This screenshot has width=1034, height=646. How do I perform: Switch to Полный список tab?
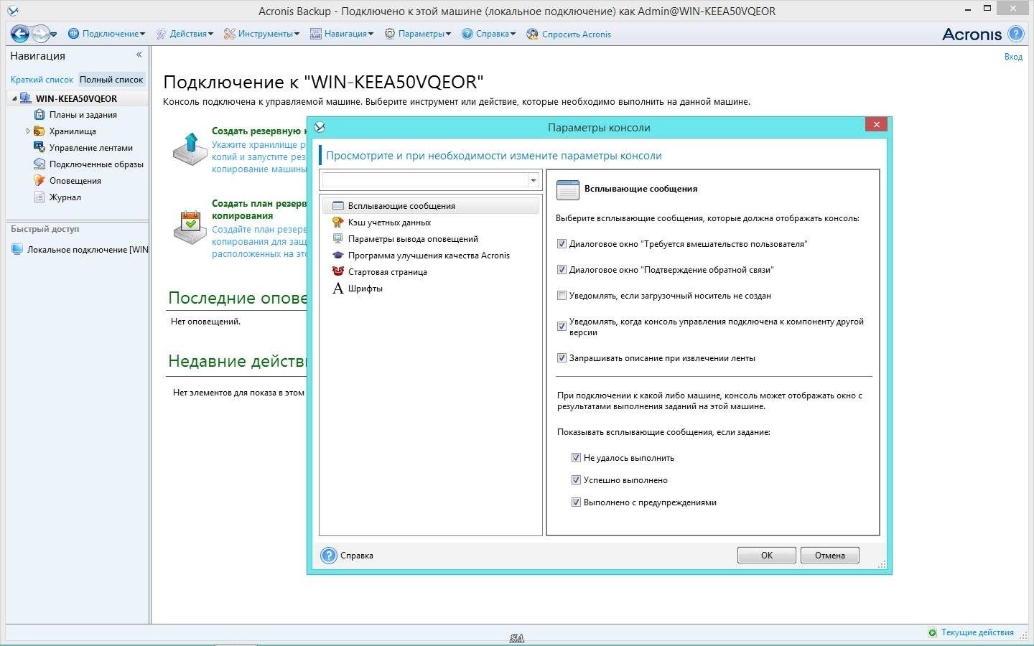(111, 80)
